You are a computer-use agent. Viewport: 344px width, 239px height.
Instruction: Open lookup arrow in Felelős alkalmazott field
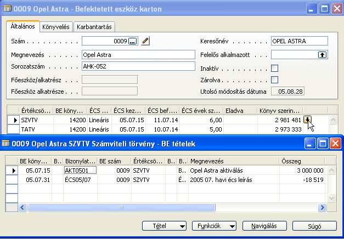coord(322,55)
